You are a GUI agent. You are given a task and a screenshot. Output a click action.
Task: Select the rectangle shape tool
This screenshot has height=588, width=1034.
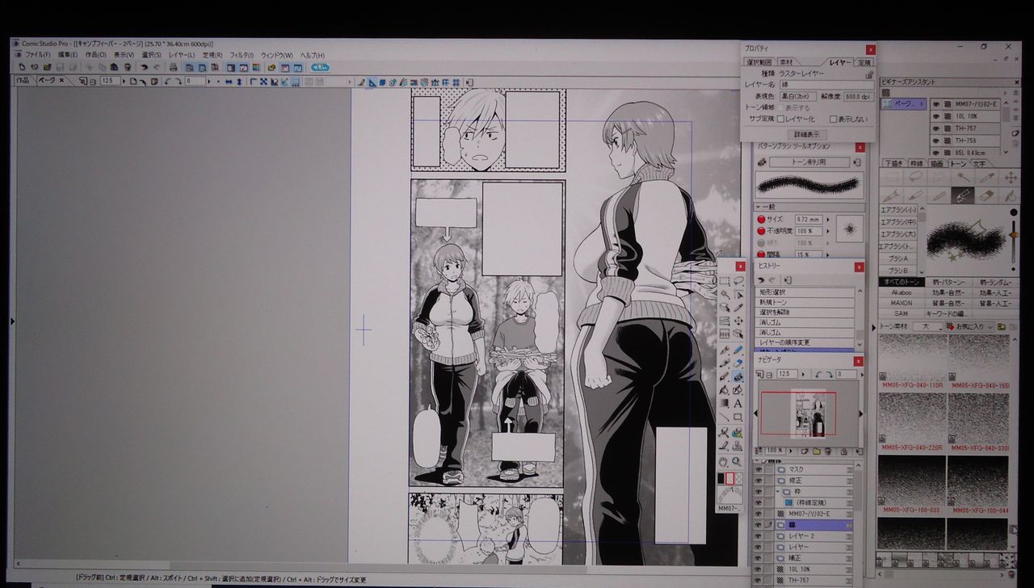tap(738, 417)
